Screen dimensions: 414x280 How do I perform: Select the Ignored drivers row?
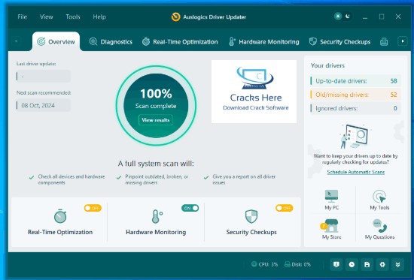(355, 108)
